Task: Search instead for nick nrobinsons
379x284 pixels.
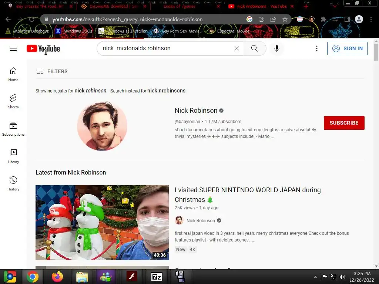Action: coord(166,91)
